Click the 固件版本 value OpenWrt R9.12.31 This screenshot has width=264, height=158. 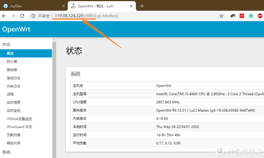pyautogui.click(x=205, y=110)
